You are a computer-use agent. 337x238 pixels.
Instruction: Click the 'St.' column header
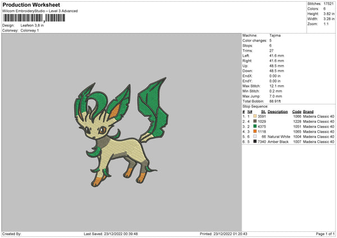click(x=263, y=112)
